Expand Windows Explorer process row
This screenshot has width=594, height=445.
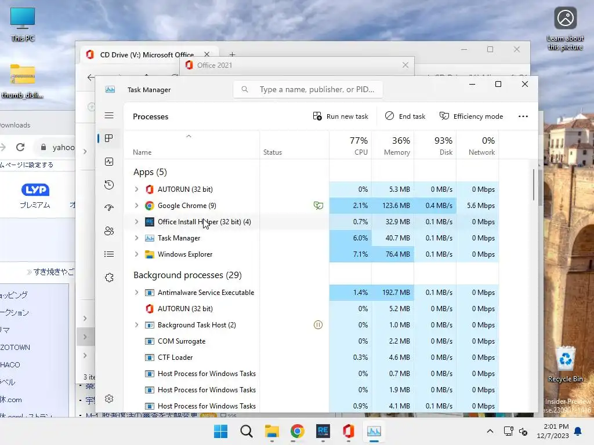click(x=137, y=254)
